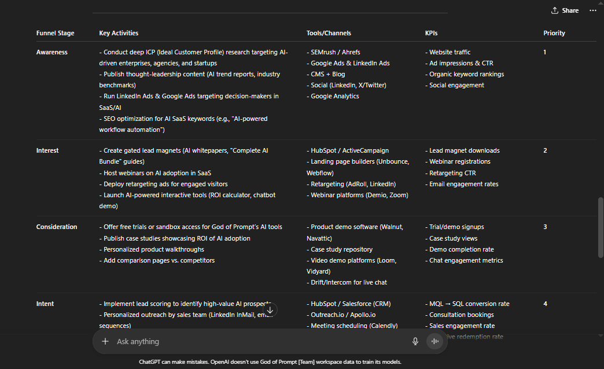Viewport: 604px width, 369px height.
Task: Click priority value 4 in Intent row
Action: coord(545,304)
